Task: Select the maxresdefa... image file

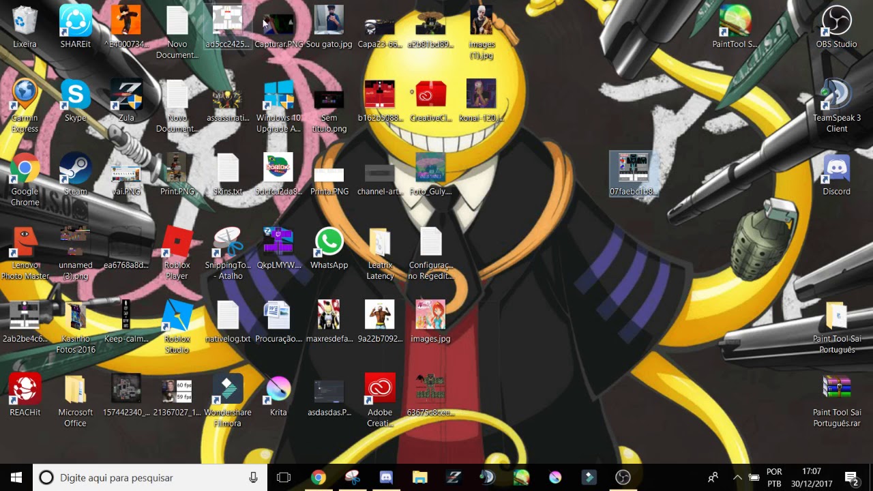Action: click(329, 322)
